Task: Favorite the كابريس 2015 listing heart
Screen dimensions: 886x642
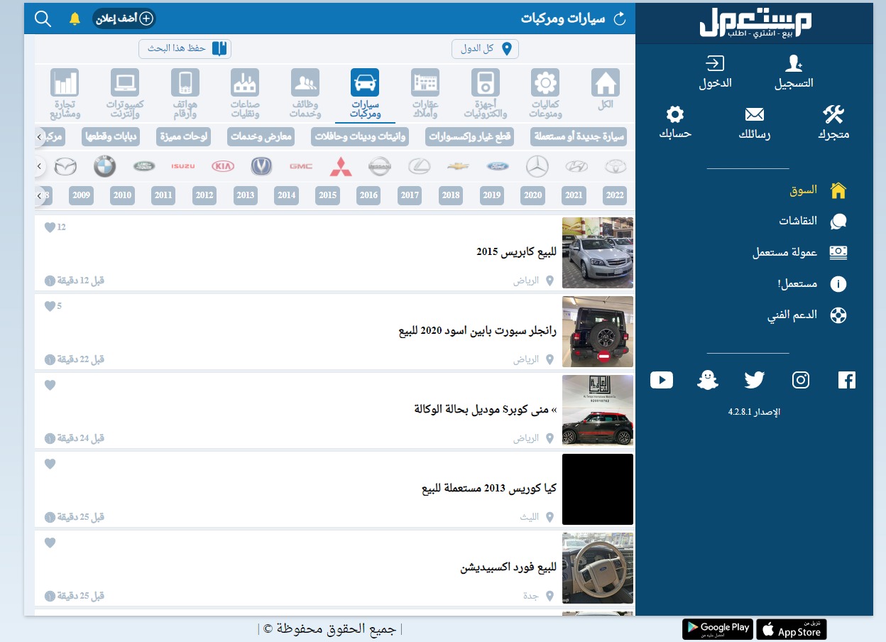Action: [x=50, y=227]
